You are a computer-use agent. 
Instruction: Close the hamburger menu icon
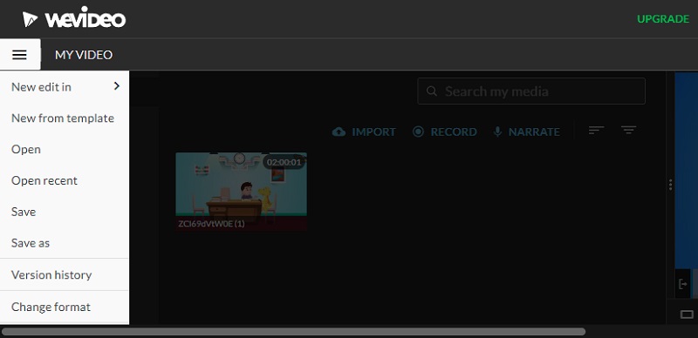[19, 55]
